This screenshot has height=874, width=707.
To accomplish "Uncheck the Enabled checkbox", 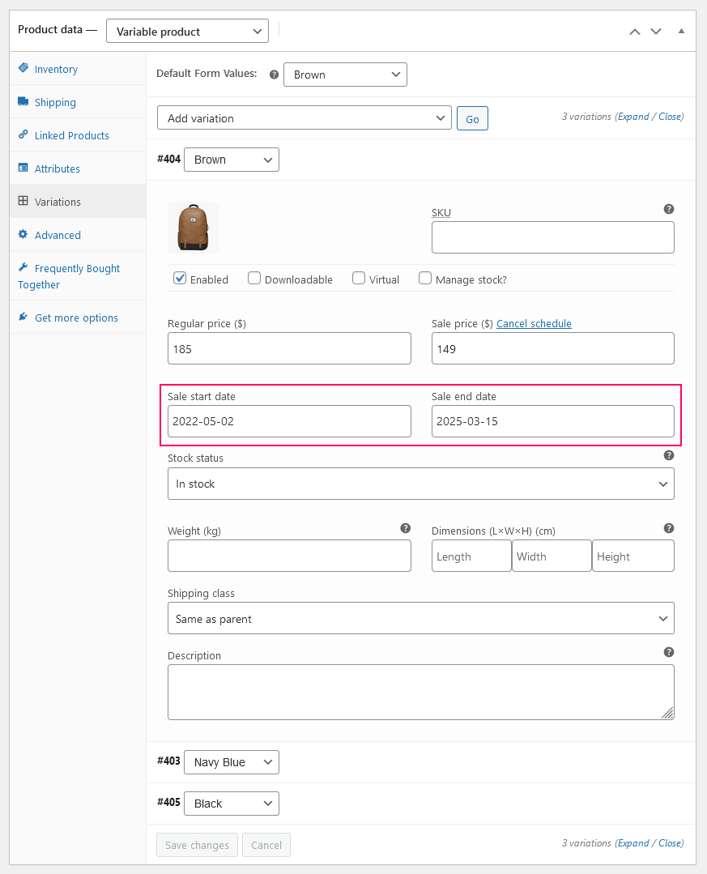I will pos(180,279).
